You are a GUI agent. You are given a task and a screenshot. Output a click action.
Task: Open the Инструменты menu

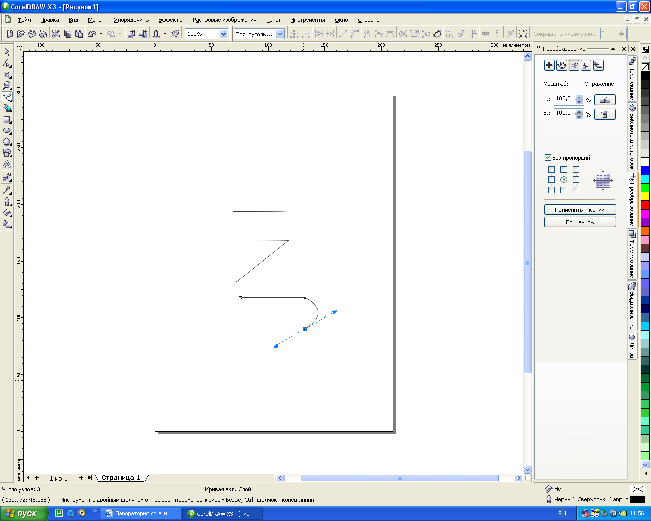point(308,20)
